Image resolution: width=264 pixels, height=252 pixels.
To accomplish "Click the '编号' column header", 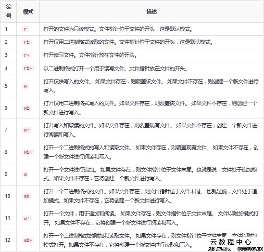I will point(9,12).
